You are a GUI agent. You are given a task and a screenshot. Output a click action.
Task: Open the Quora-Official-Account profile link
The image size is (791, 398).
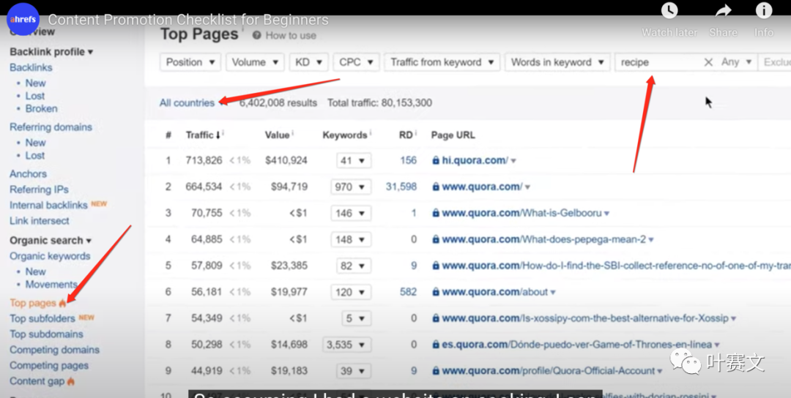[x=549, y=371]
